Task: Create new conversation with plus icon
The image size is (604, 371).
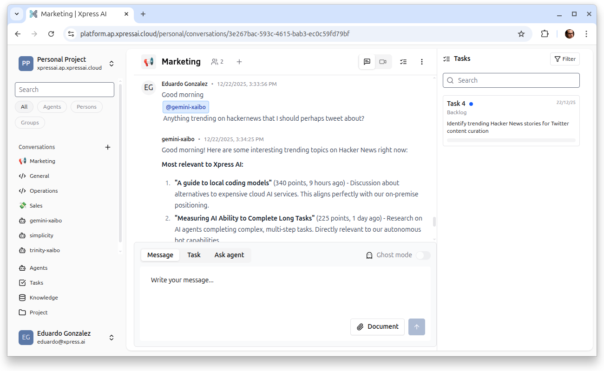Action: [108, 147]
